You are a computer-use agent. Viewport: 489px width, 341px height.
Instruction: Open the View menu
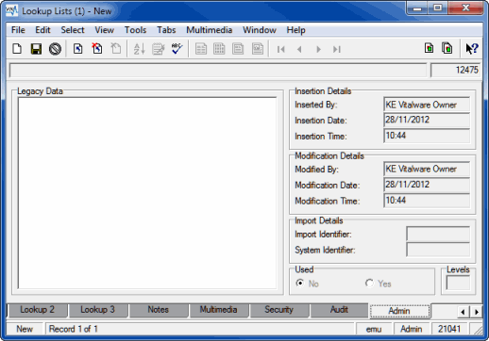click(x=105, y=30)
